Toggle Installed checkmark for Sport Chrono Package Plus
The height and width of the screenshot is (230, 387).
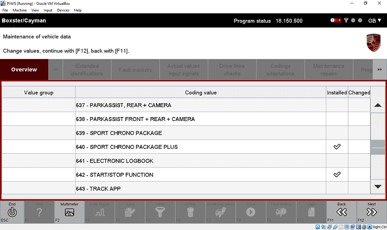coord(337,147)
